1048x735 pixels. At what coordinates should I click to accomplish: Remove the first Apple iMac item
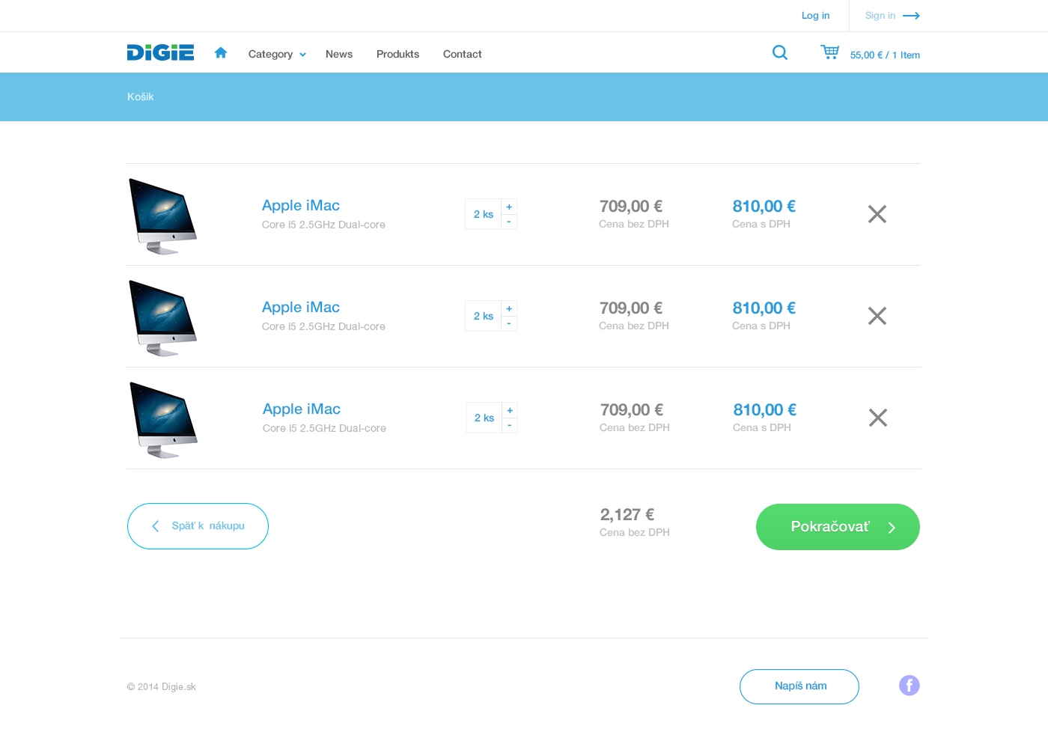[877, 214]
